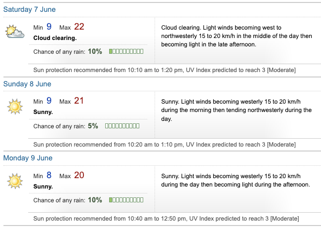Click Saturday's rain chance bar indicator

click(x=126, y=51)
